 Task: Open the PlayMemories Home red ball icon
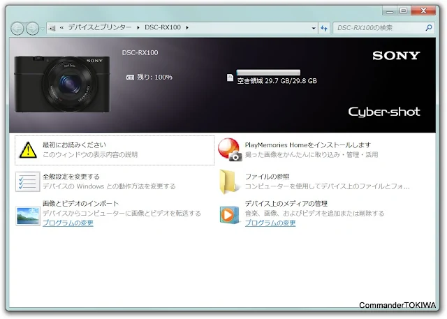click(x=230, y=149)
